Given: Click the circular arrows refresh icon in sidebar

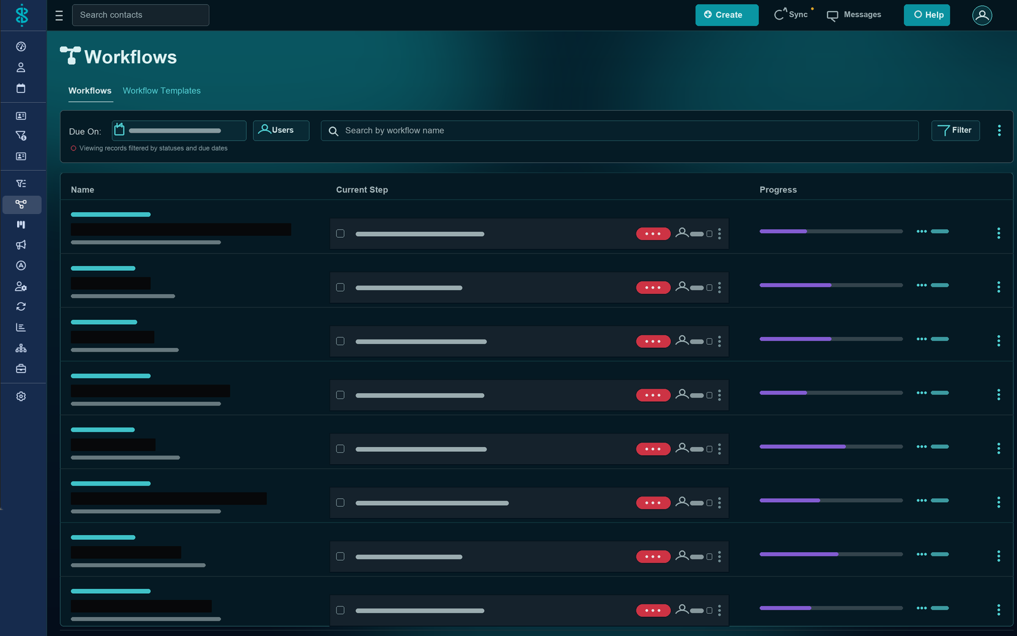Looking at the screenshot, I should (21, 306).
